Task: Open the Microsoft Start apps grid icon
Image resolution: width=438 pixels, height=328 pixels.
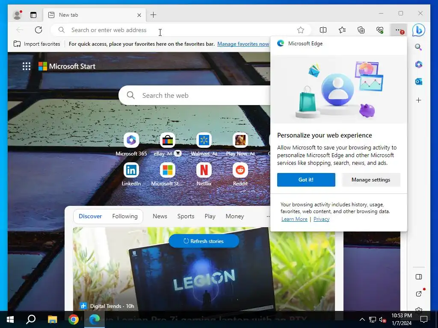Action: [27, 66]
